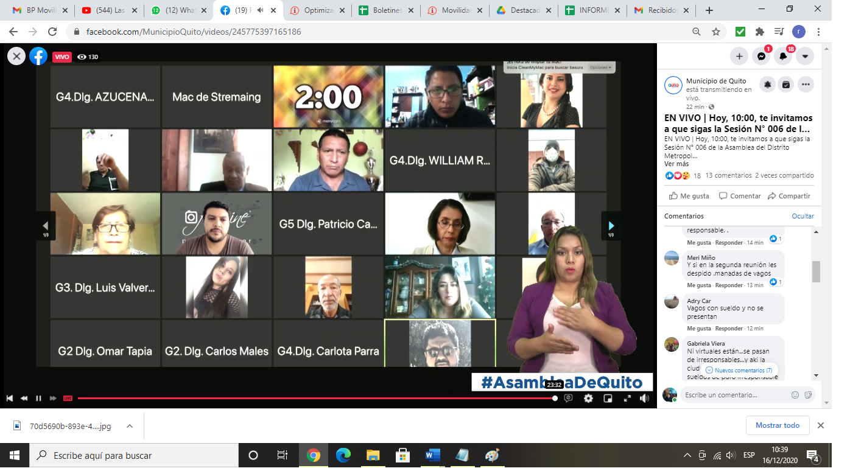The image size is (850, 471).
Task: Enable picture-in-picture mini player
Action: click(x=607, y=398)
